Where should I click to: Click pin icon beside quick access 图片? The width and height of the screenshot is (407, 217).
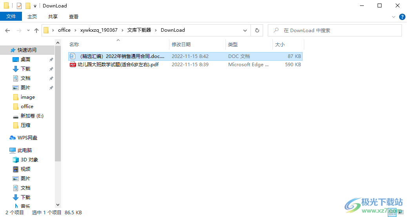pyautogui.click(x=51, y=88)
